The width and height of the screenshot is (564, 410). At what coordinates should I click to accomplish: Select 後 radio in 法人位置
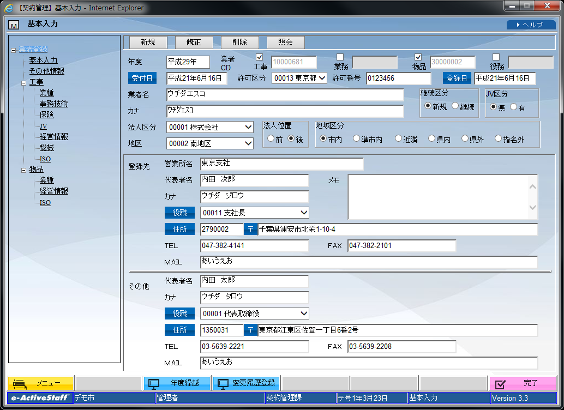(291, 138)
